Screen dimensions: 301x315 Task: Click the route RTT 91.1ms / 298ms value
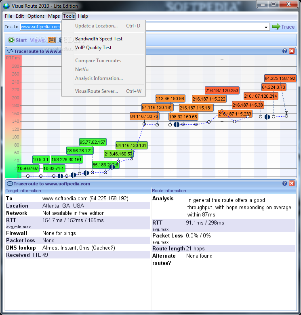tap(205, 223)
